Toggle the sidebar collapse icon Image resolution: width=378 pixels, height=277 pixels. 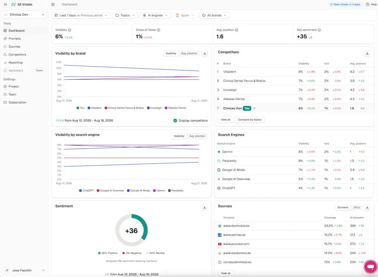pyautogui.click(x=53, y=4)
